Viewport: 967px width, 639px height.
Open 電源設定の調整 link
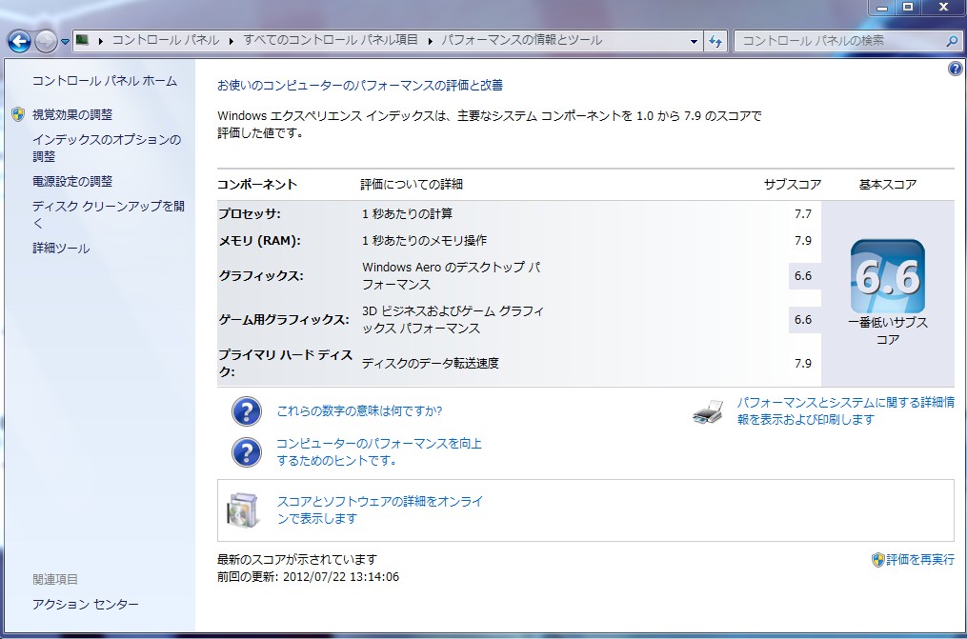[x=72, y=181]
